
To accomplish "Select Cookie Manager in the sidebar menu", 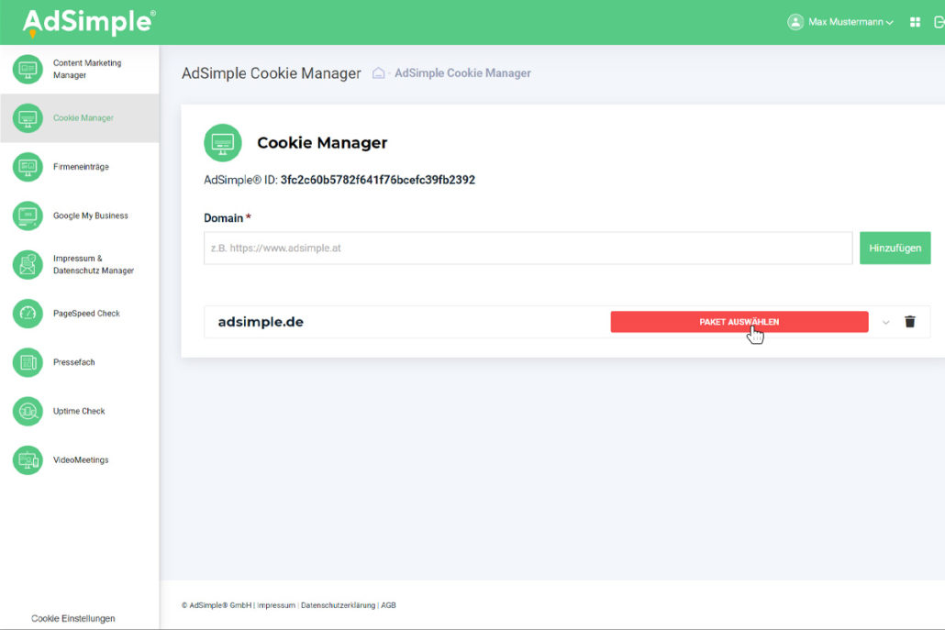I will coord(83,118).
